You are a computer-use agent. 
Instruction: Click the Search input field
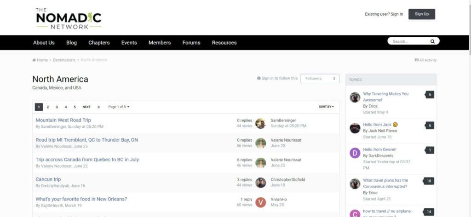pyautogui.click(x=409, y=41)
